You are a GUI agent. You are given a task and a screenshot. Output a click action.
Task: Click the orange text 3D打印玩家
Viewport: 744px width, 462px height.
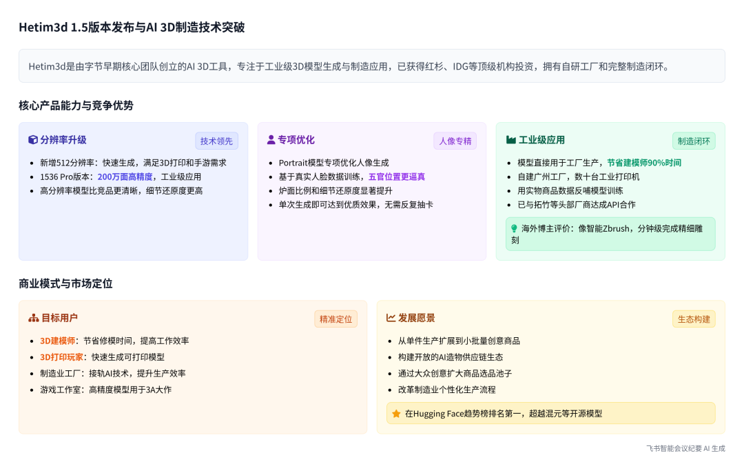(x=62, y=357)
